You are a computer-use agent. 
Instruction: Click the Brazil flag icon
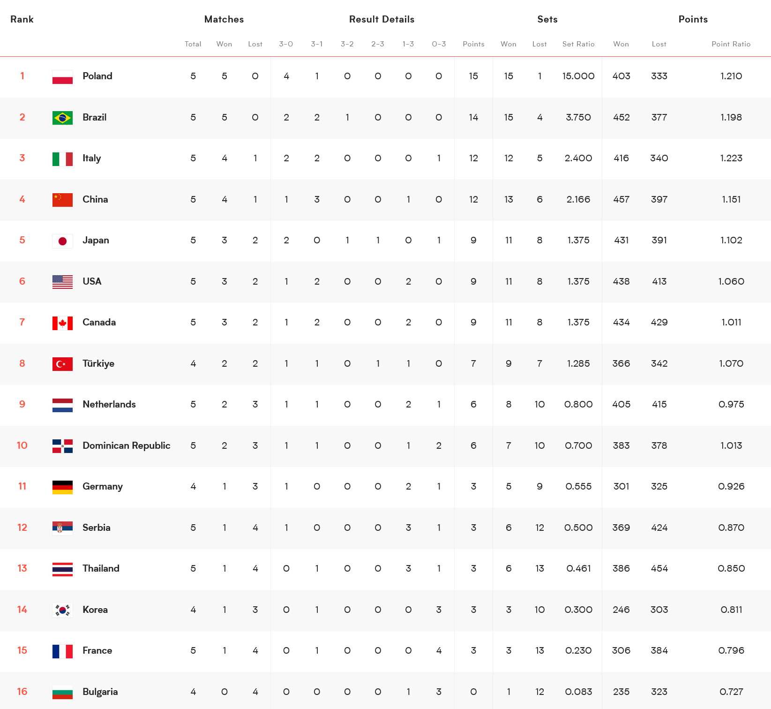point(62,118)
